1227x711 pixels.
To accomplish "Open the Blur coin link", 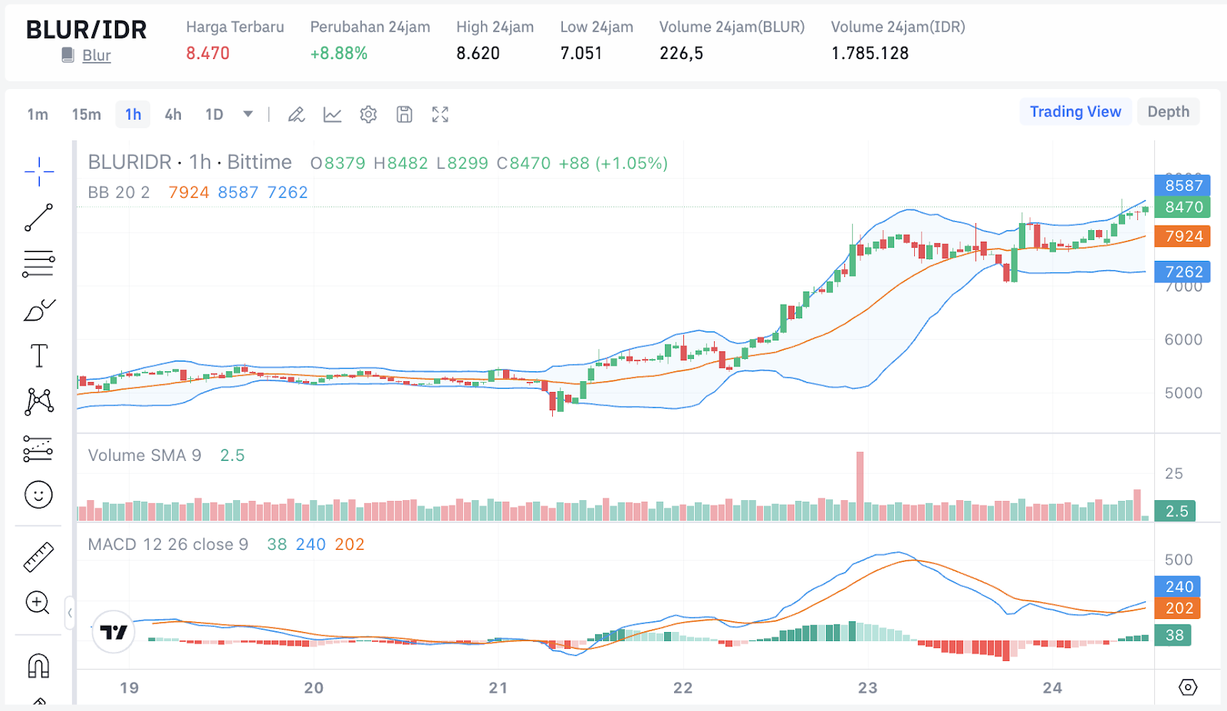I will pos(97,55).
